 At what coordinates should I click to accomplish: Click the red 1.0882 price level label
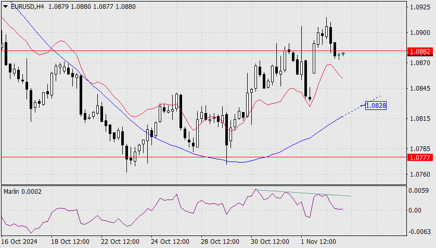[420, 51]
